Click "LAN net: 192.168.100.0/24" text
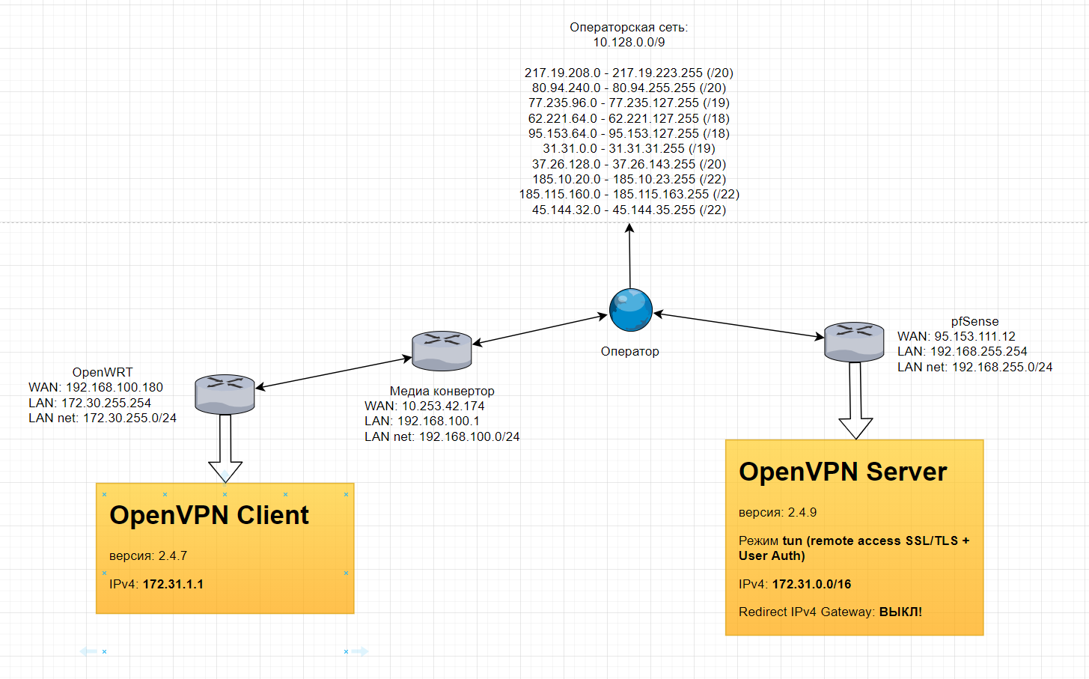Viewport: 1089px width, 679px height. pos(442,436)
